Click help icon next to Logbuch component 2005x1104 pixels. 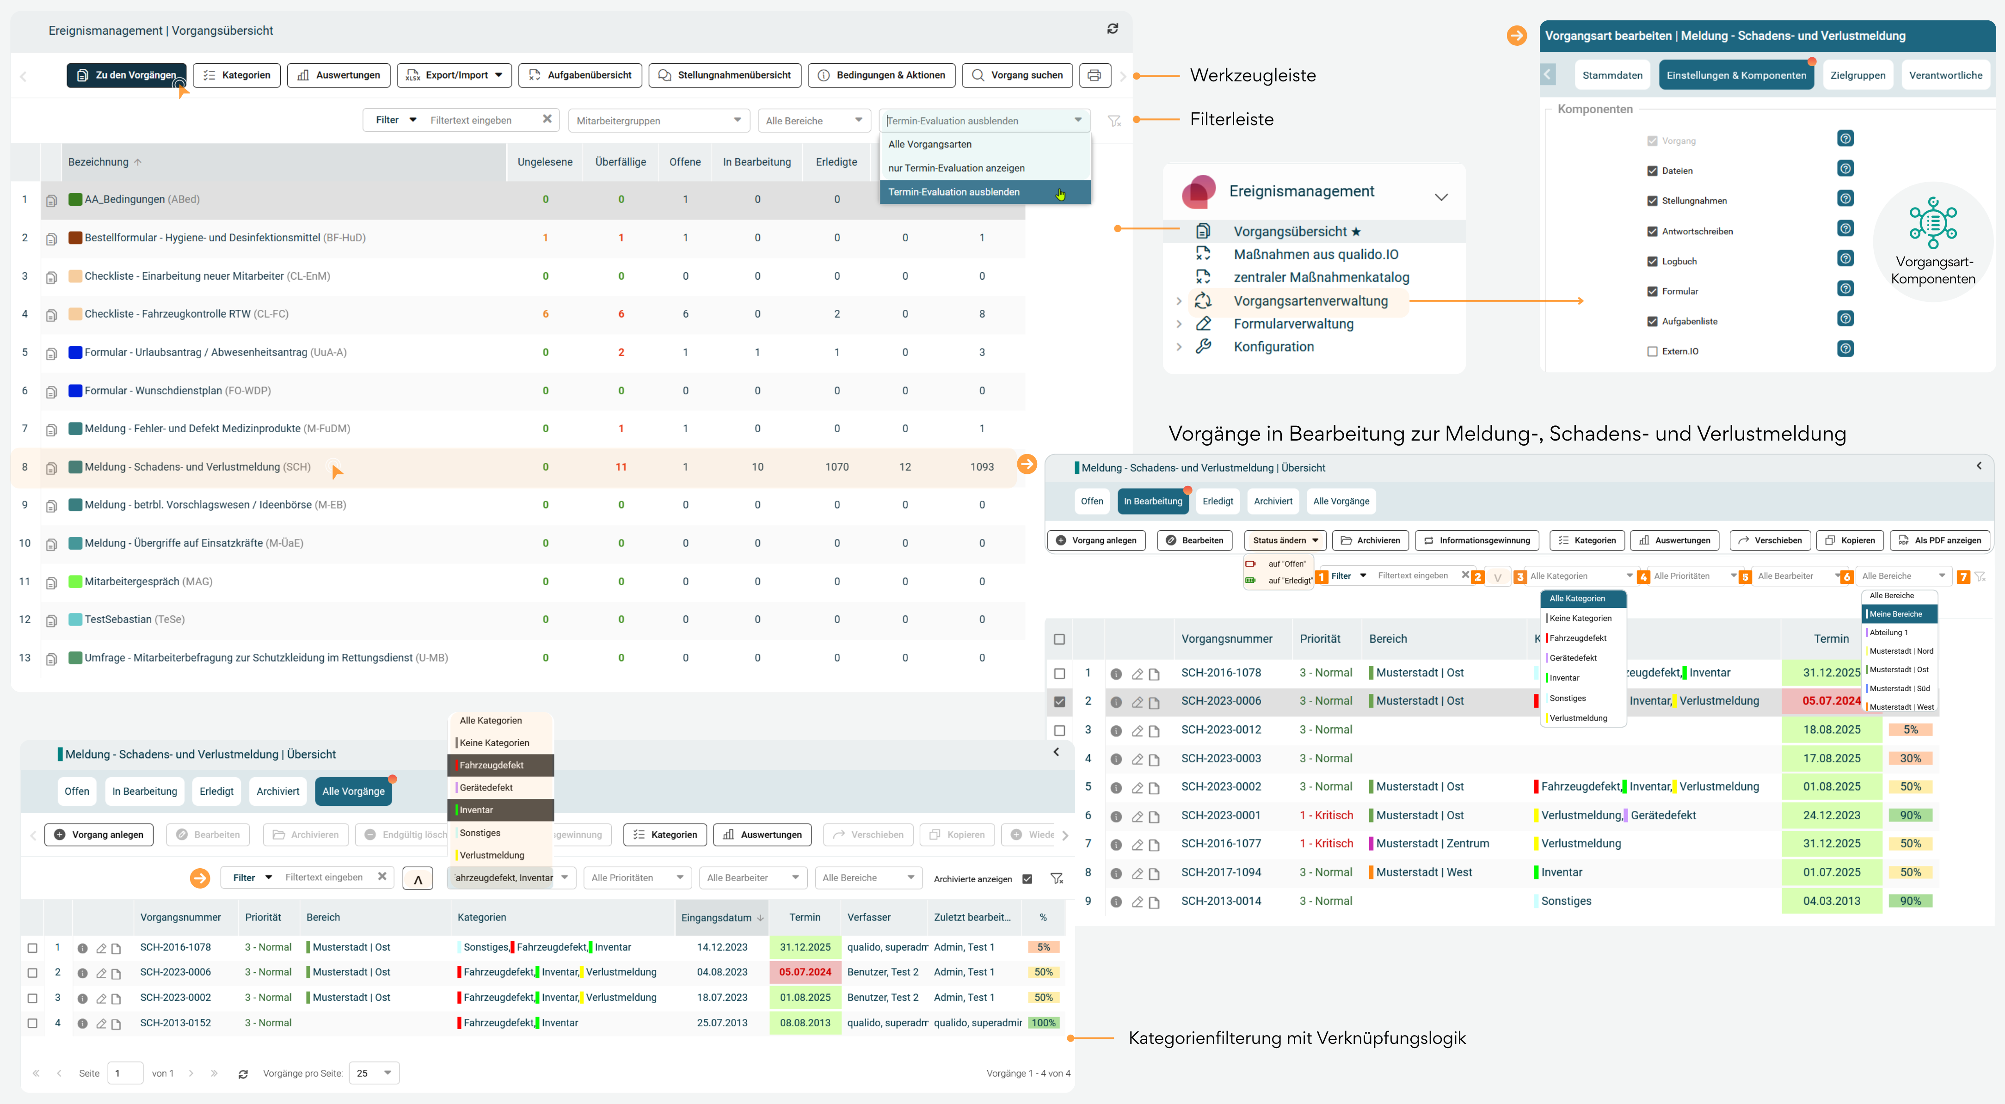point(1845,259)
